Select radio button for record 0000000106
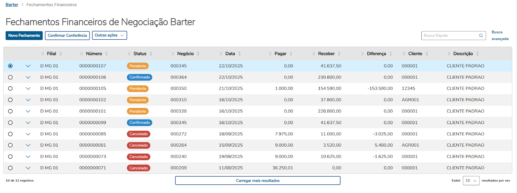This screenshot has width=517, height=193. (10, 77)
